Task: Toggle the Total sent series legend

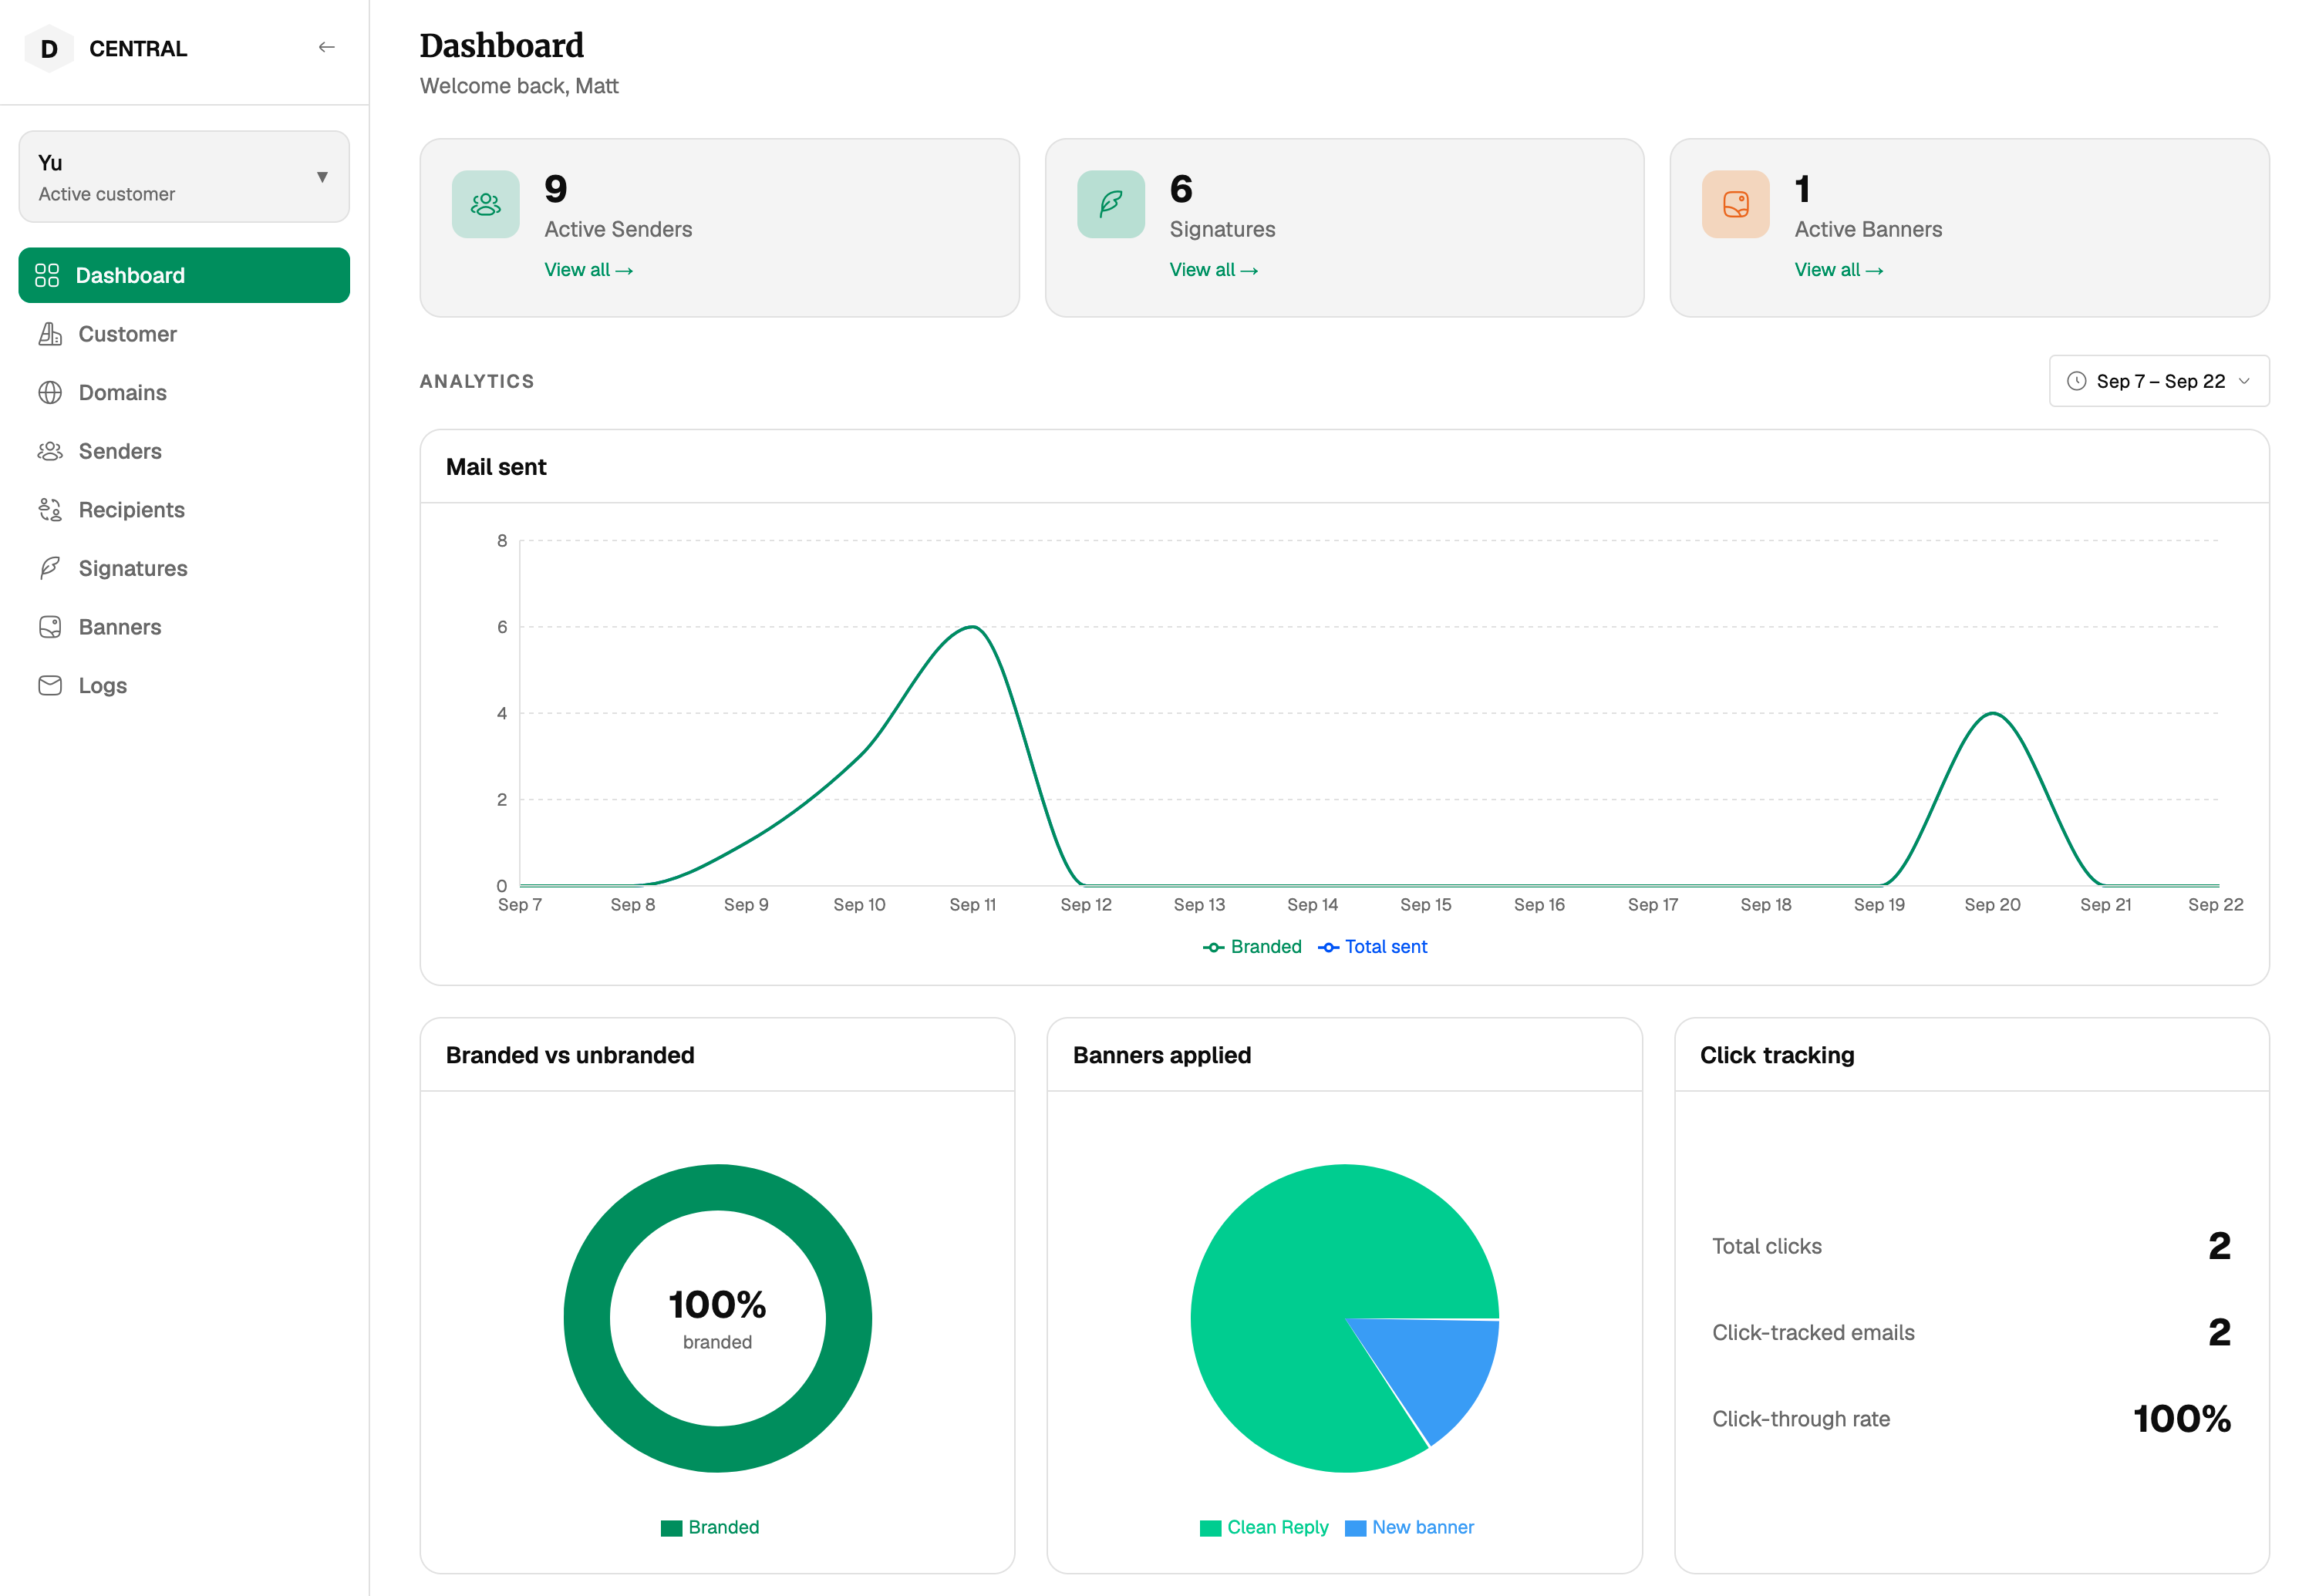Action: coord(1372,947)
